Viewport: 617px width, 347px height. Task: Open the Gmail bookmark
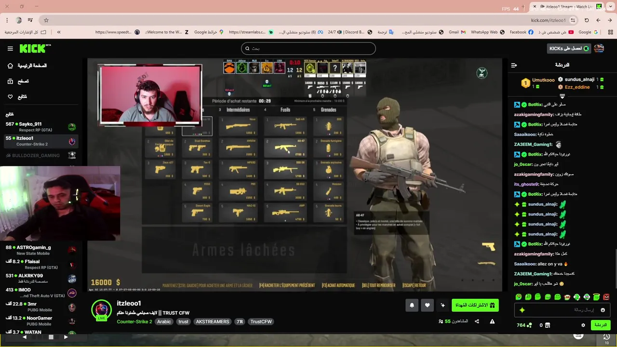click(457, 32)
